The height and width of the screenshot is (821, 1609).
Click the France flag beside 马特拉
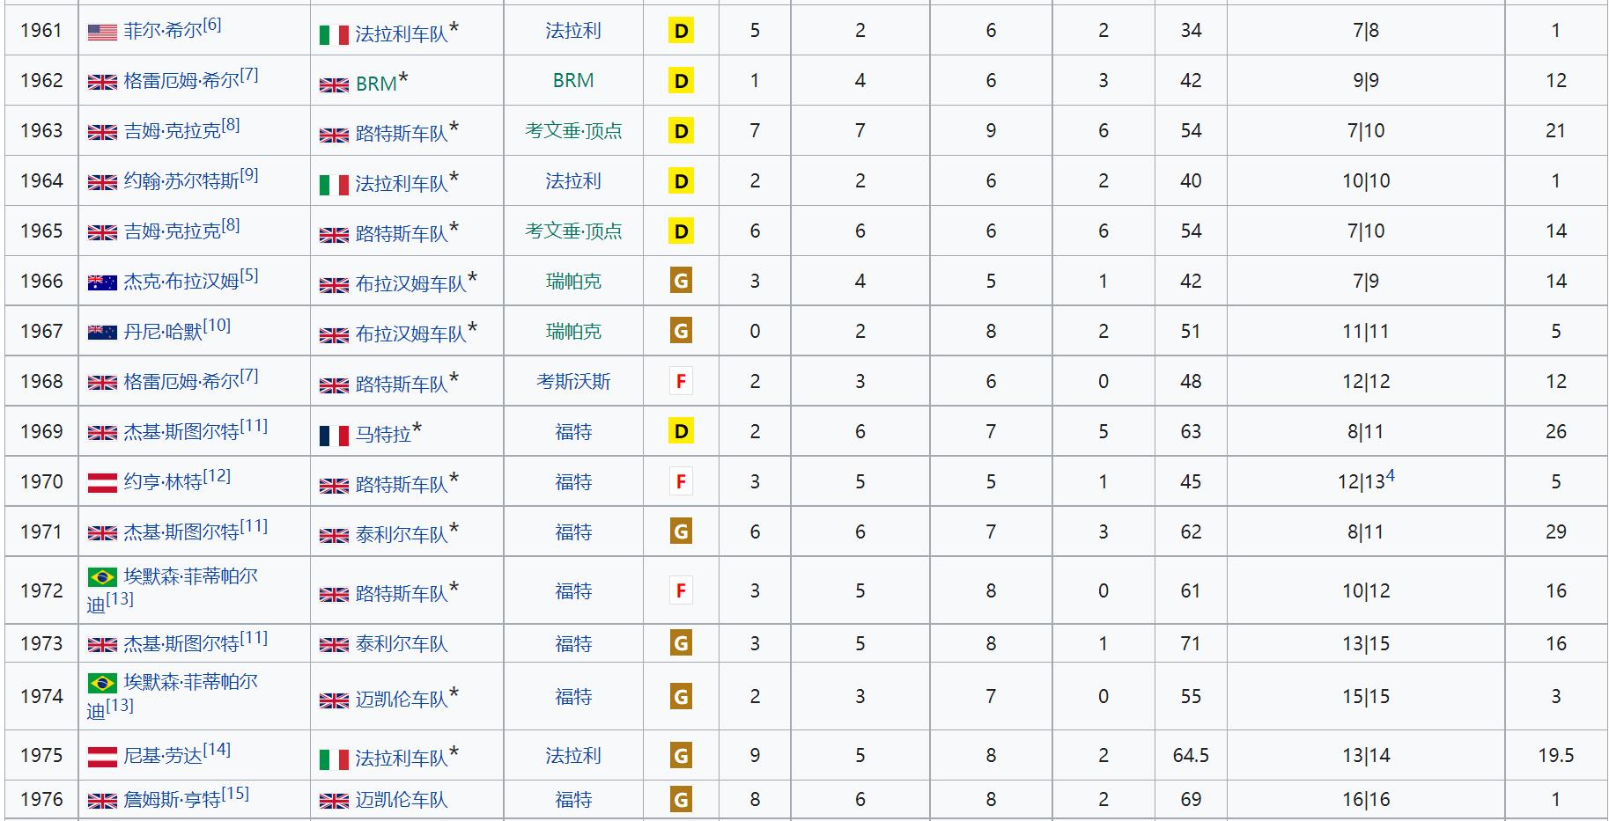tap(334, 436)
